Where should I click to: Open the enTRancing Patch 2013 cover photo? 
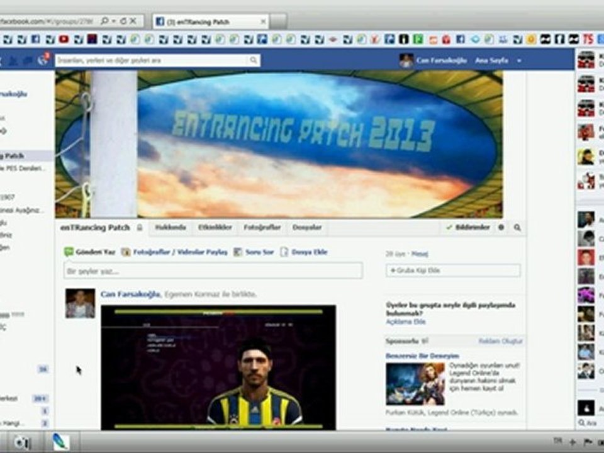click(x=279, y=144)
